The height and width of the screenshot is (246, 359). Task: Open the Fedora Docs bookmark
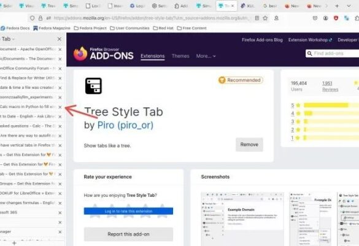coord(15,28)
